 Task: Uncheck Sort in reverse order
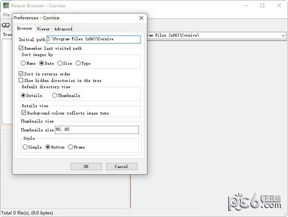point(21,74)
